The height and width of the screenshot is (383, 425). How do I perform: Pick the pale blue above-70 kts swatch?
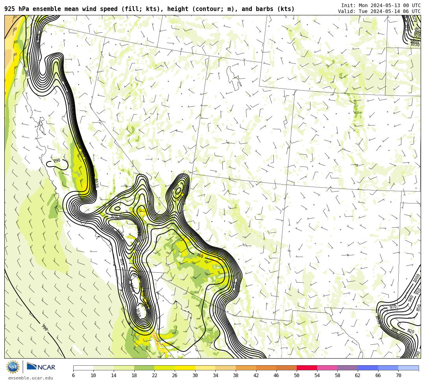[408, 368]
